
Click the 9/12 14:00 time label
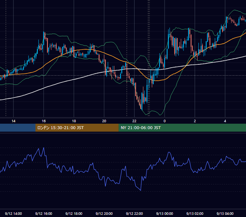[x=13, y=213]
